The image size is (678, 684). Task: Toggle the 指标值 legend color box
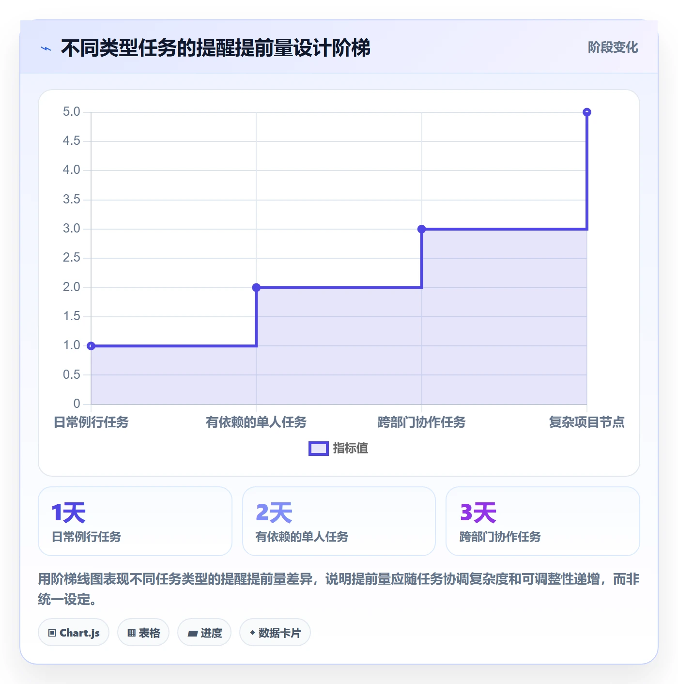319,449
